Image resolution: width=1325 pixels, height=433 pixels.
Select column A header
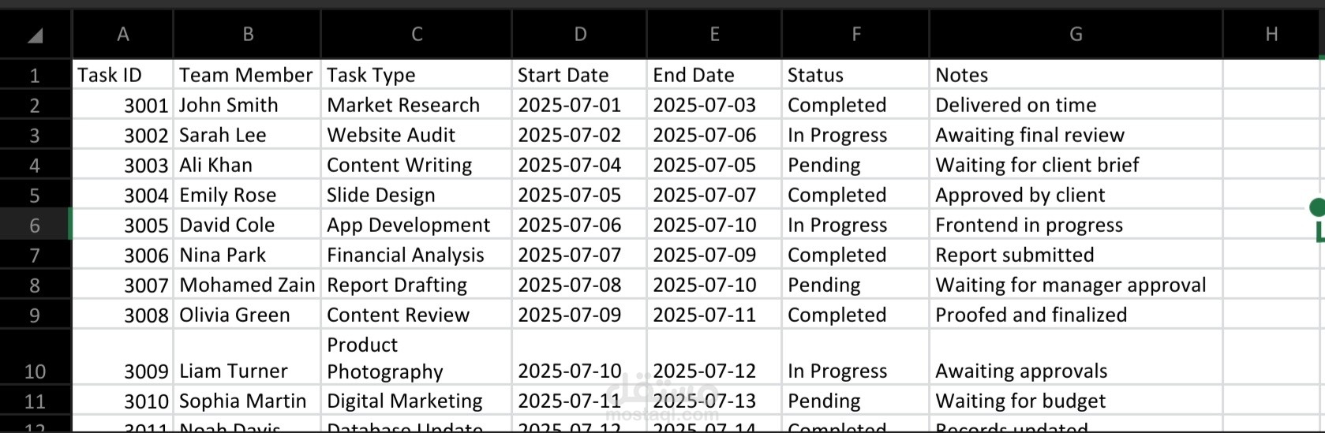122,34
